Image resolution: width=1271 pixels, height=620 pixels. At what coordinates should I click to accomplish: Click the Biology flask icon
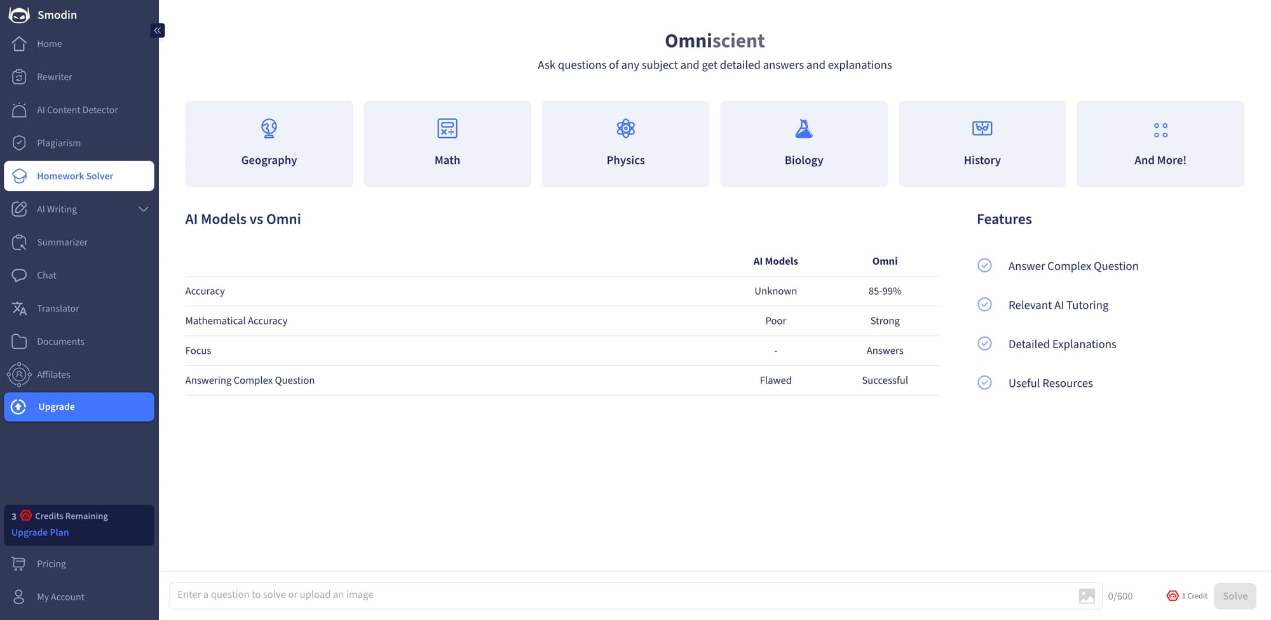pos(804,128)
